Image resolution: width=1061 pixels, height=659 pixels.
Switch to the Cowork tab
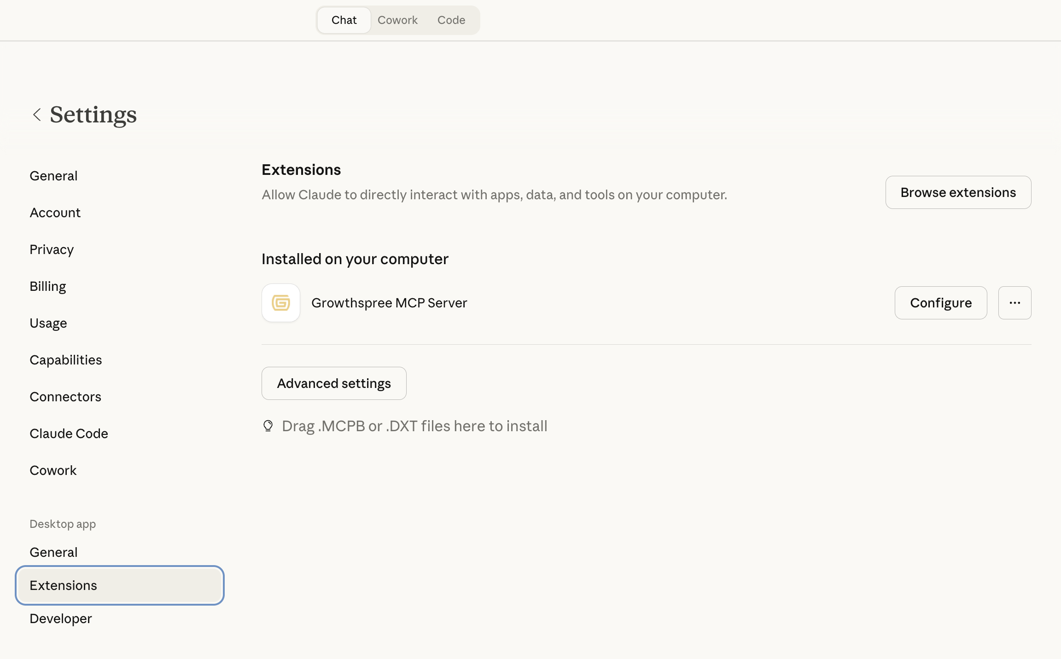(x=397, y=20)
